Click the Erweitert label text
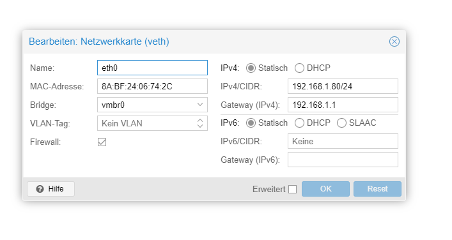Image resolution: width=452 pixels, height=240 pixels. (x=269, y=189)
